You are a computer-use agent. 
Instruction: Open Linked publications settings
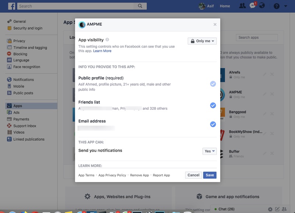click(x=29, y=139)
